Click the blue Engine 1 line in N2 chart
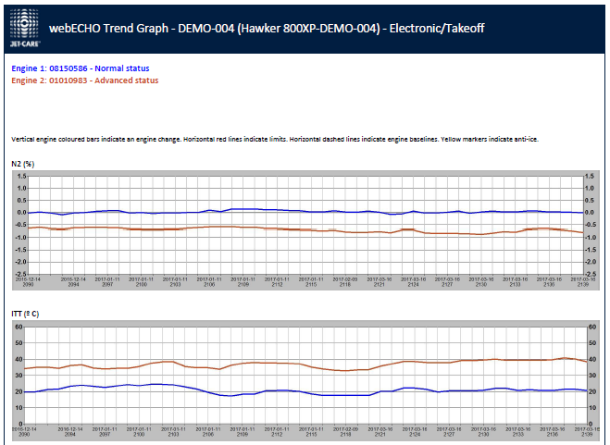The width and height of the screenshot is (610, 445). 304,211
